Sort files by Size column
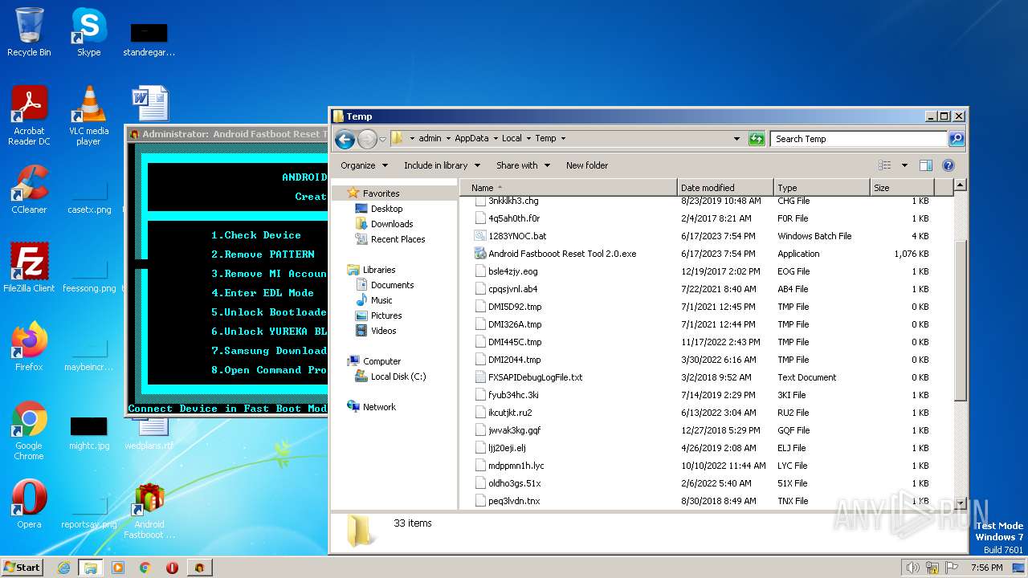 (903, 188)
